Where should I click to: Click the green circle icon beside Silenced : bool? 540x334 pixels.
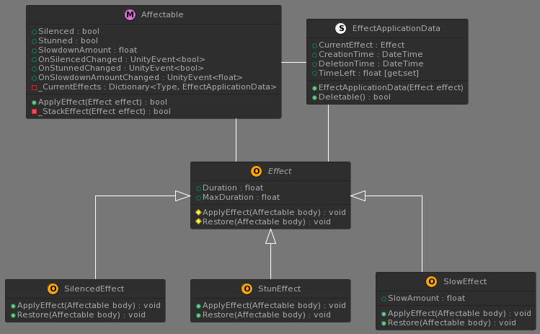[x=34, y=32]
